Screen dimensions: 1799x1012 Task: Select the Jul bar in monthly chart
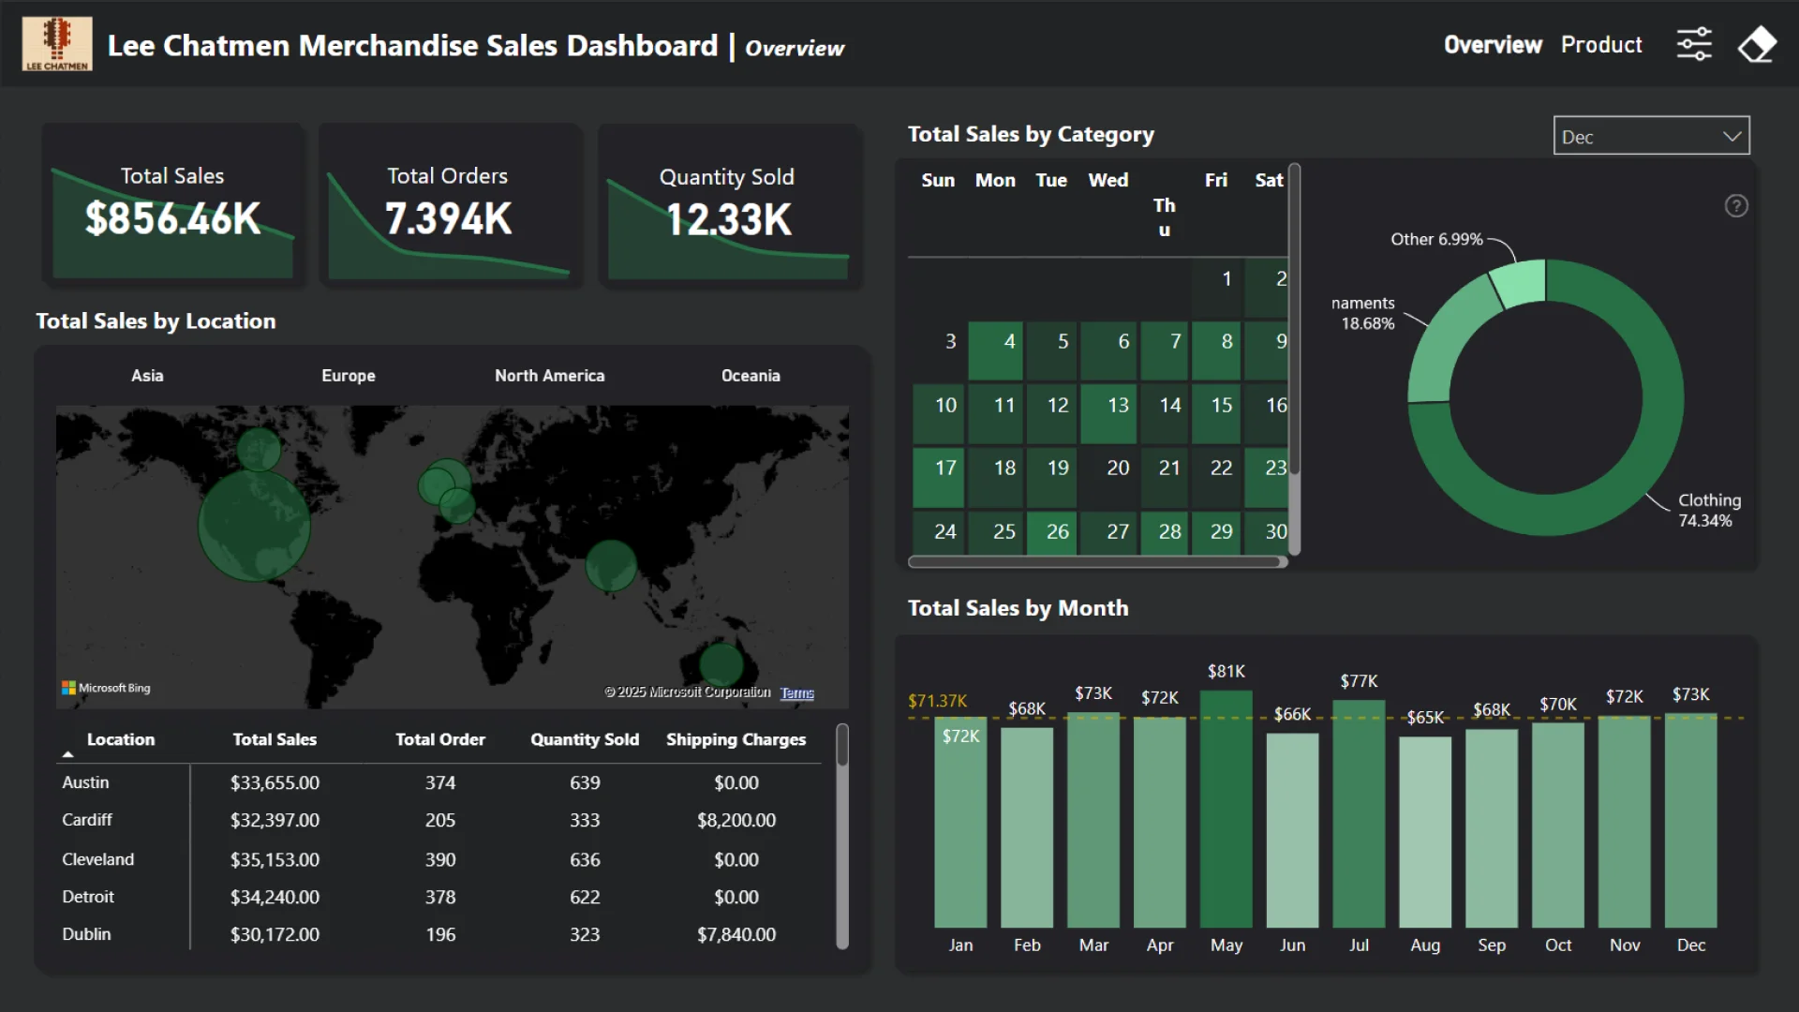pos(1359,814)
